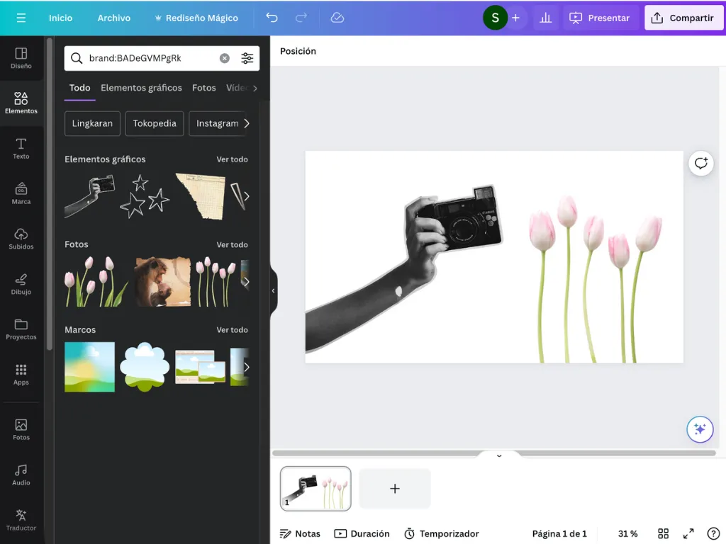Click the Compartir button
726x544 pixels.
click(x=683, y=18)
